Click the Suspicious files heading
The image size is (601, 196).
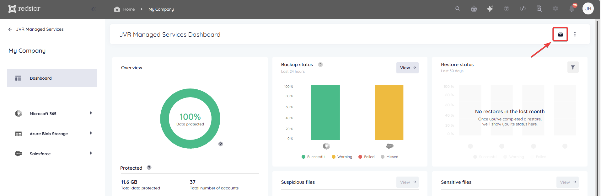pos(298,182)
